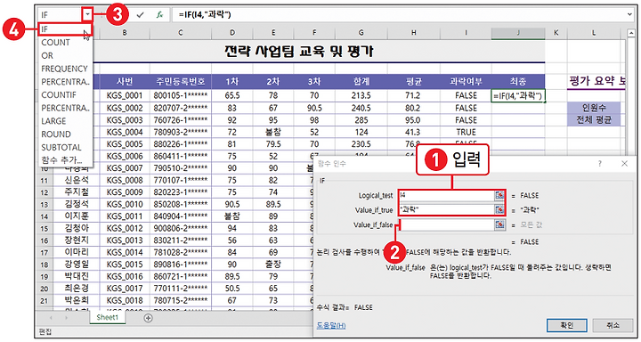Pick ROUND from the function list

pyautogui.click(x=65, y=134)
